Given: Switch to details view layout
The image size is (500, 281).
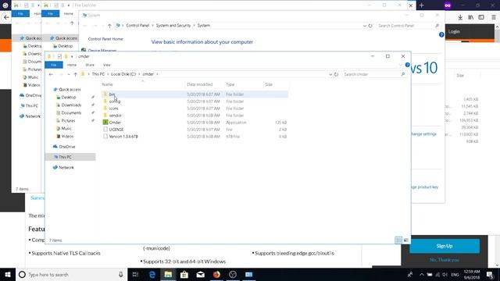Looking at the screenshot, I should (x=398, y=240).
